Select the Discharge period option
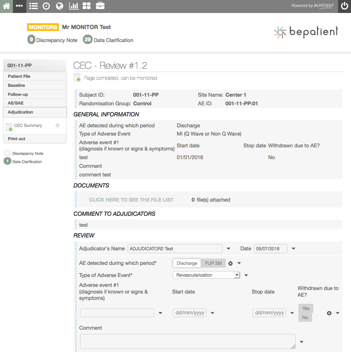This screenshot has height=358, width=351. click(x=187, y=263)
